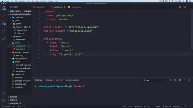Open macOS Spotlight search
193x108 pixels.
pos(183,1)
